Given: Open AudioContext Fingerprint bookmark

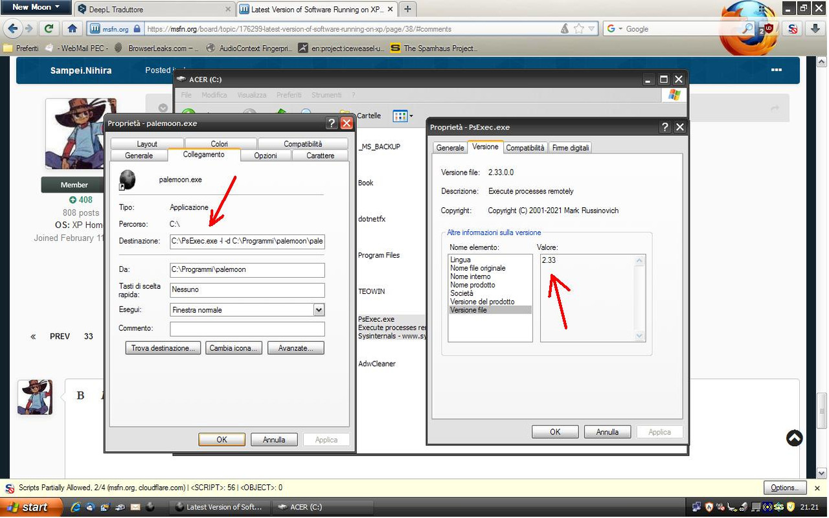Looking at the screenshot, I should click(251, 48).
